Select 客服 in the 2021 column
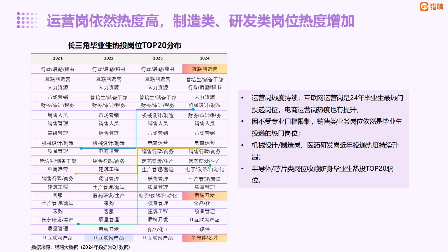The height and width of the screenshot is (252, 448). [x=58, y=195]
